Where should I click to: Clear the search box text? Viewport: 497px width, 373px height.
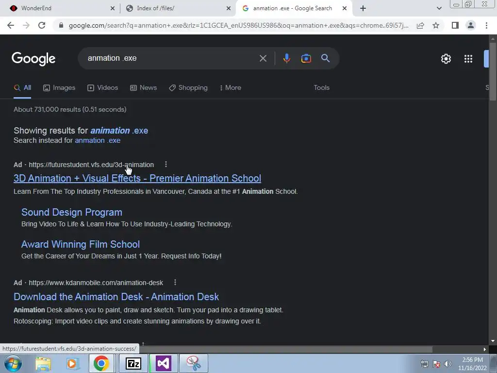point(263,58)
